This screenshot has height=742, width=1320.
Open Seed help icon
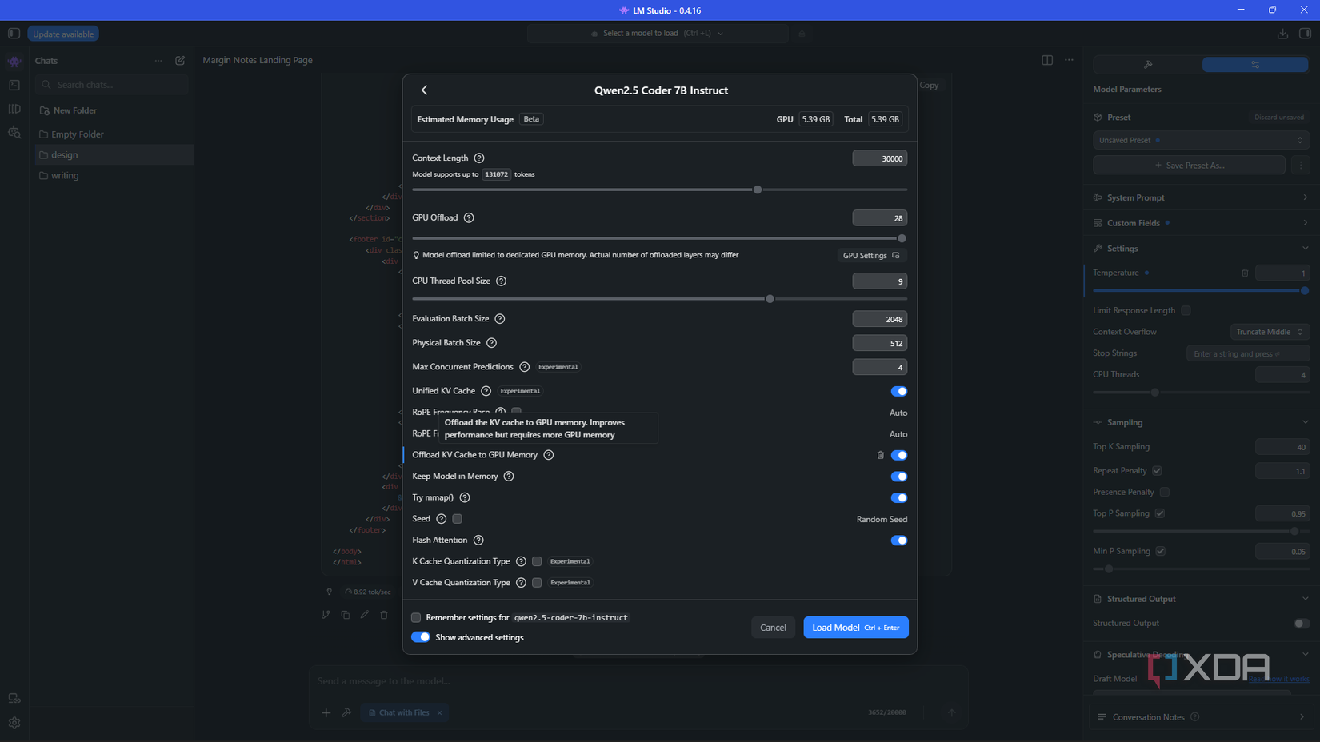click(442, 519)
